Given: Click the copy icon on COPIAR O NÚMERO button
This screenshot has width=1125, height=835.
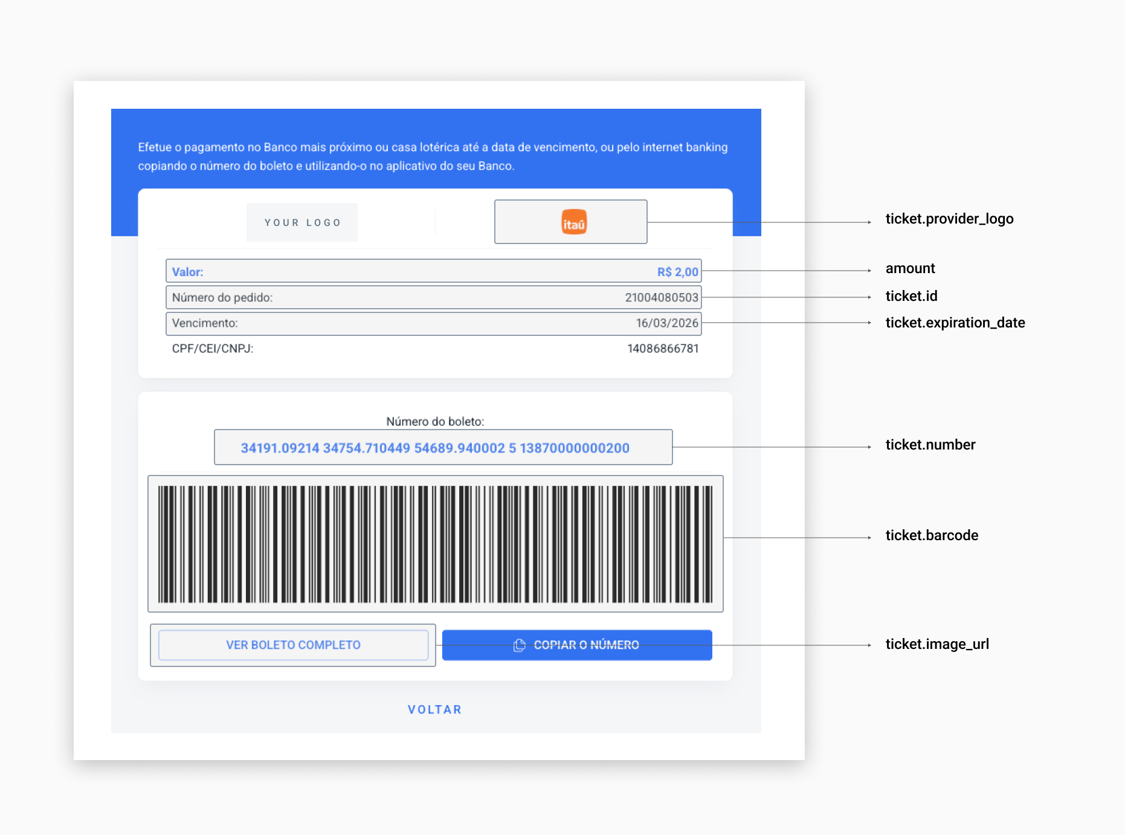Looking at the screenshot, I should coord(518,645).
